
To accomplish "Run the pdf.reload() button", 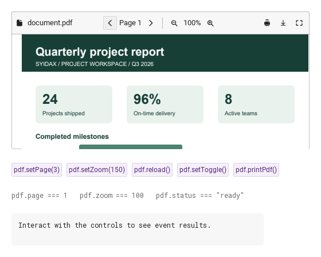I will (x=152, y=170).
